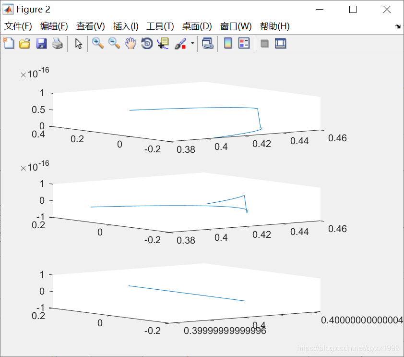Open the brush color dropdown arrow

(x=192, y=43)
